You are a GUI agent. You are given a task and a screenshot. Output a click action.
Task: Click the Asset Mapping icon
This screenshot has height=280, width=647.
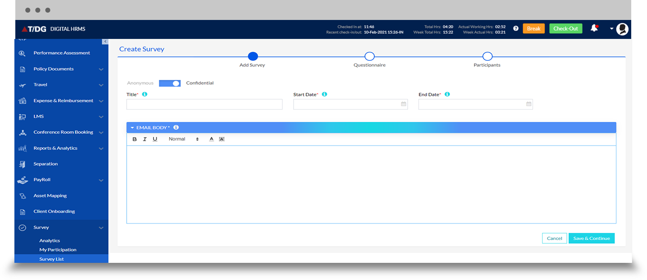pos(22,196)
